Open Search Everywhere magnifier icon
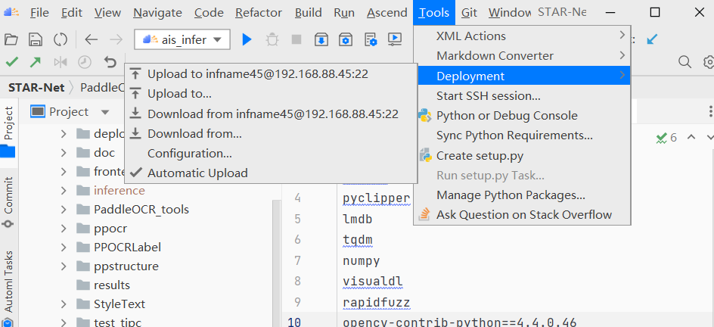 click(685, 62)
